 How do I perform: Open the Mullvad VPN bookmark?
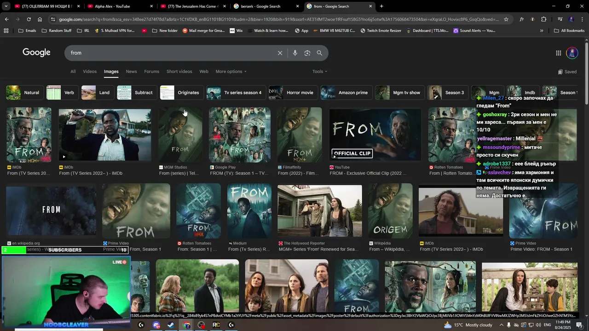click(114, 31)
